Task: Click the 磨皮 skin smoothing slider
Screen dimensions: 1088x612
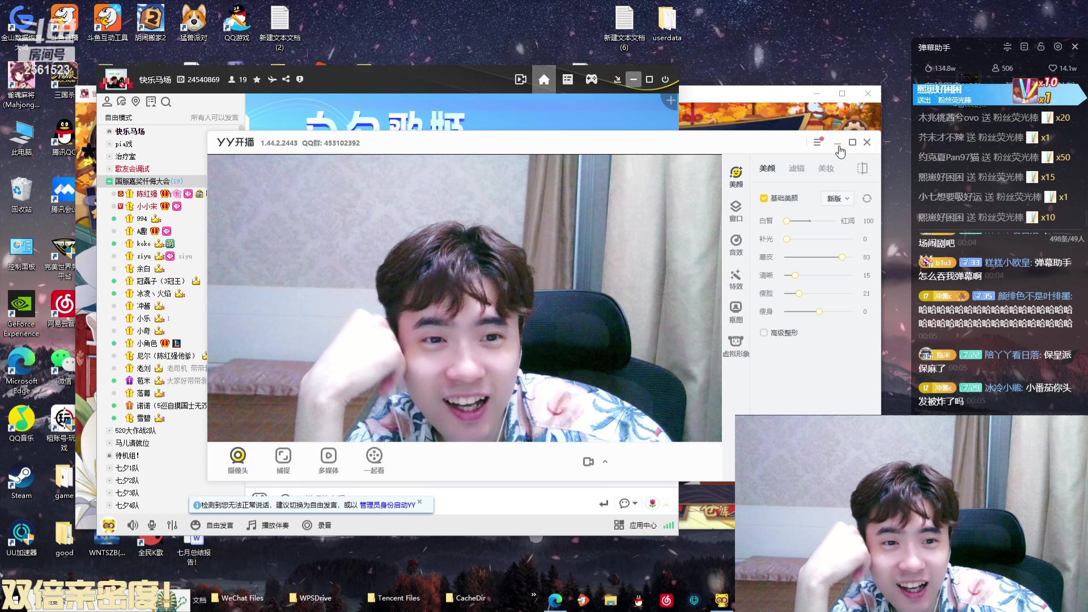Action: pos(842,257)
